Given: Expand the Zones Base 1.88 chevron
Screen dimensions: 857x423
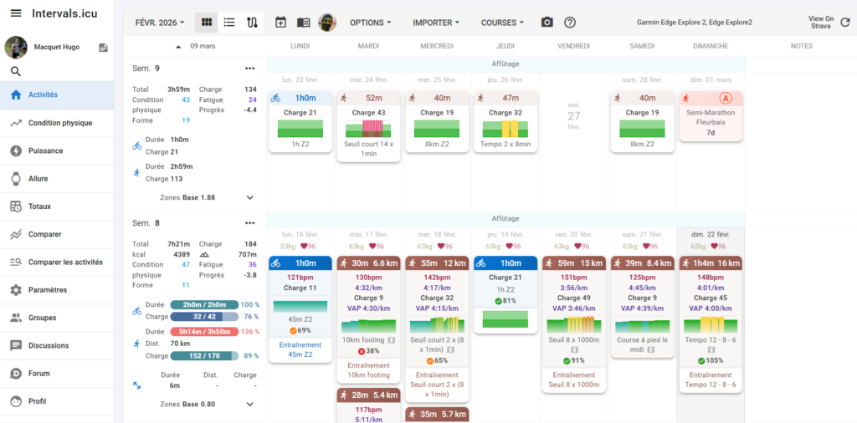Looking at the screenshot, I should 249,197.
